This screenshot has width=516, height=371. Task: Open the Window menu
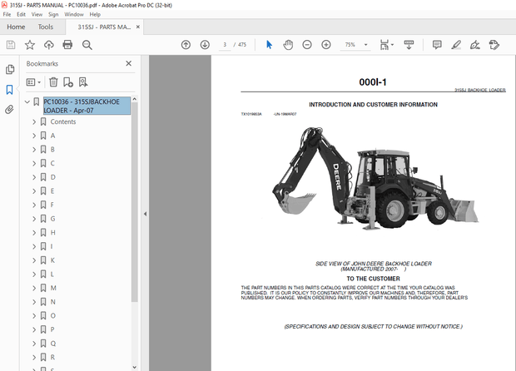point(74,14)
